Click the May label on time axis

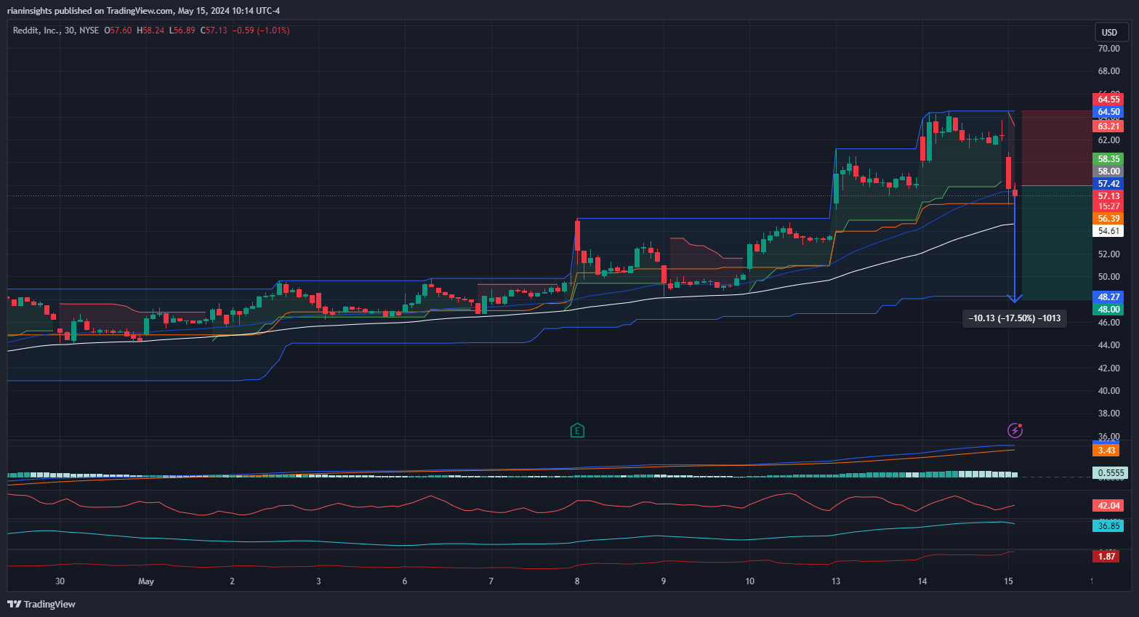tap(146, 581)
